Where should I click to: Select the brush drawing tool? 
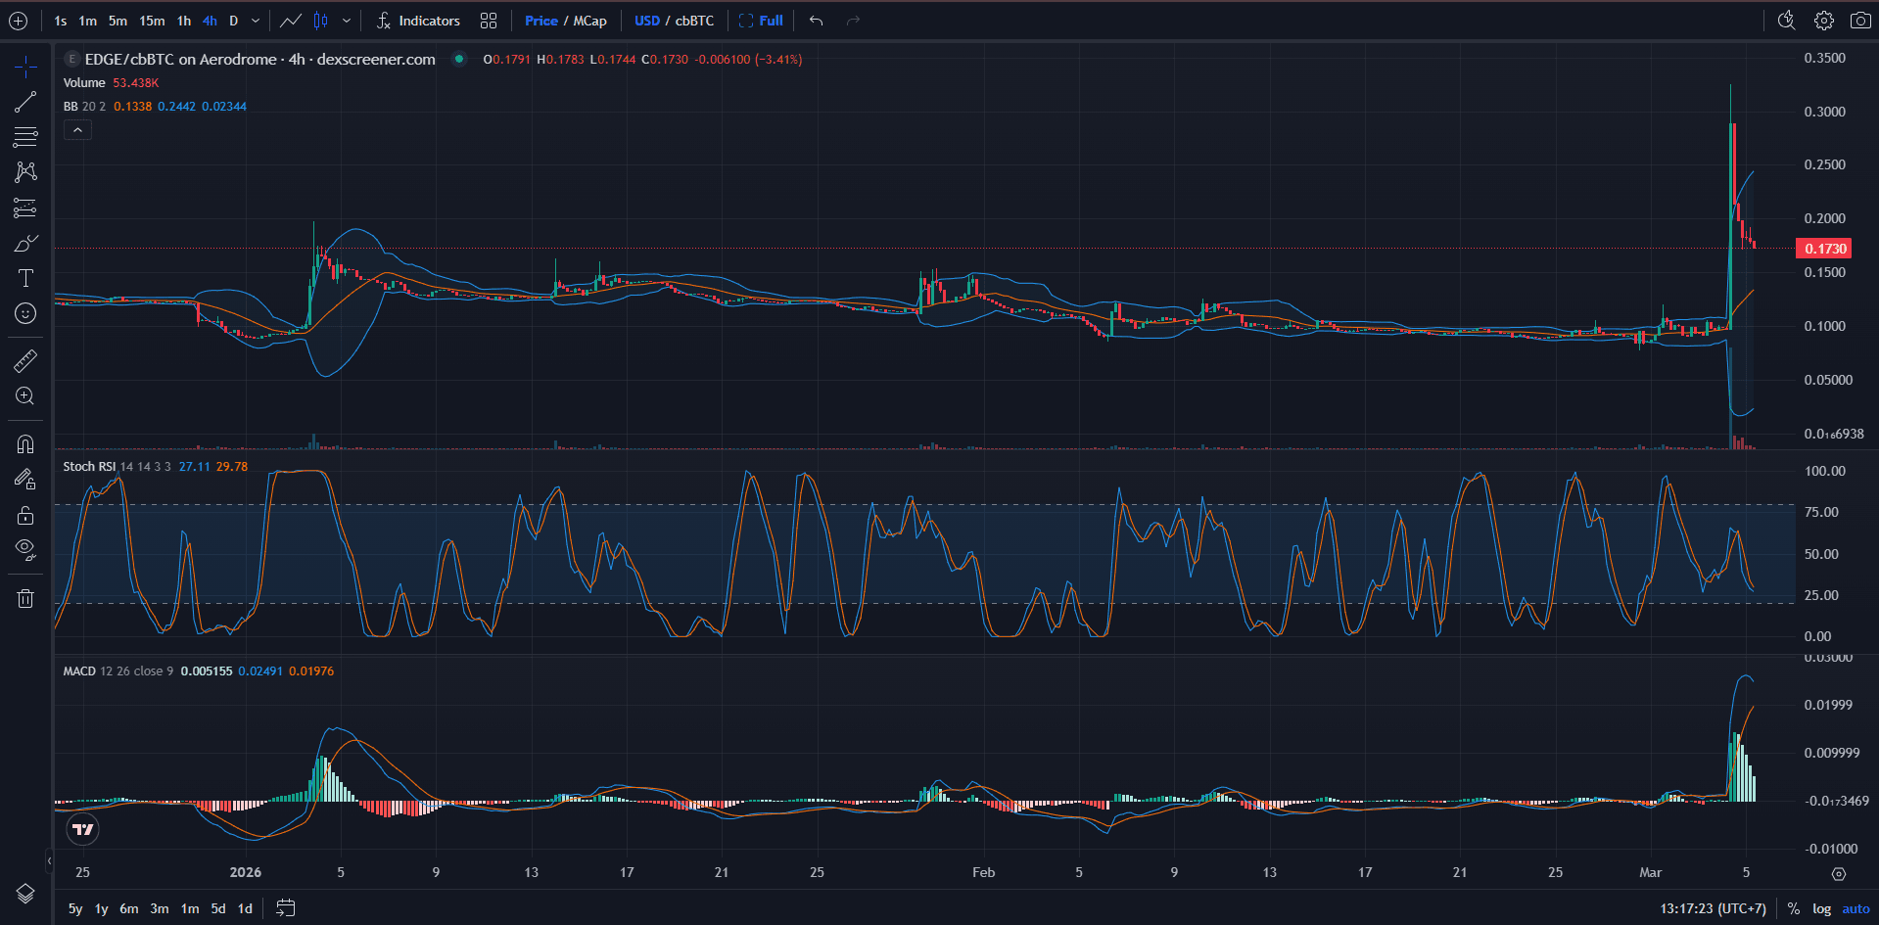pos(24,242)
